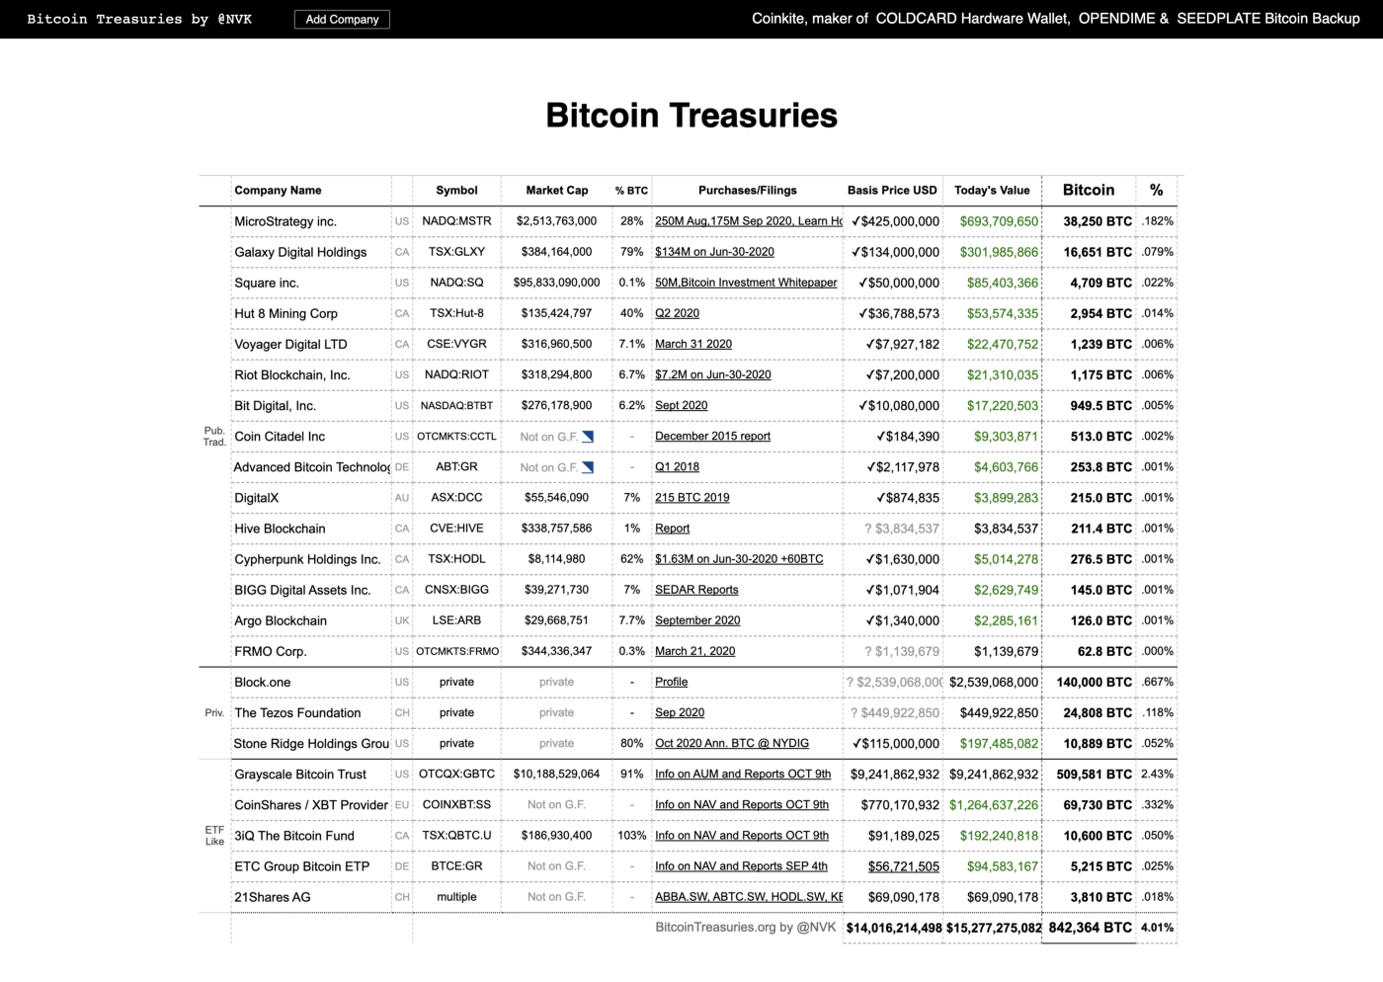Click the Bitcoin column header
The height and width of the screenshot is (982, 1383).
(1089, 190)
